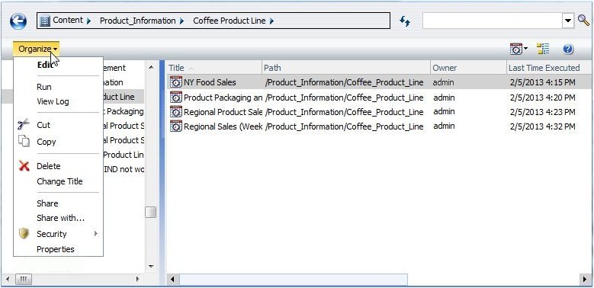Expand the arrow after Content breadcrumb
Image resolution: width=594 pixels, height=288 pixels.
(88, 21)
